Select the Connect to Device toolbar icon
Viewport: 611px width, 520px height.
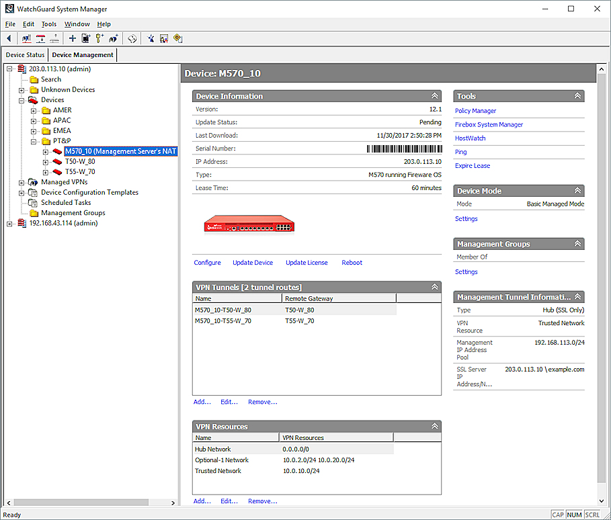(x=26, y=38)
